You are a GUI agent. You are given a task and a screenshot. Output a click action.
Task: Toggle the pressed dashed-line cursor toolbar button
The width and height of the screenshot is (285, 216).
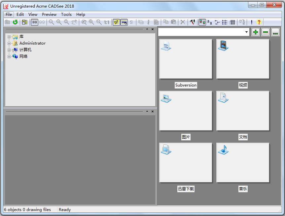(x=124, y=22)
